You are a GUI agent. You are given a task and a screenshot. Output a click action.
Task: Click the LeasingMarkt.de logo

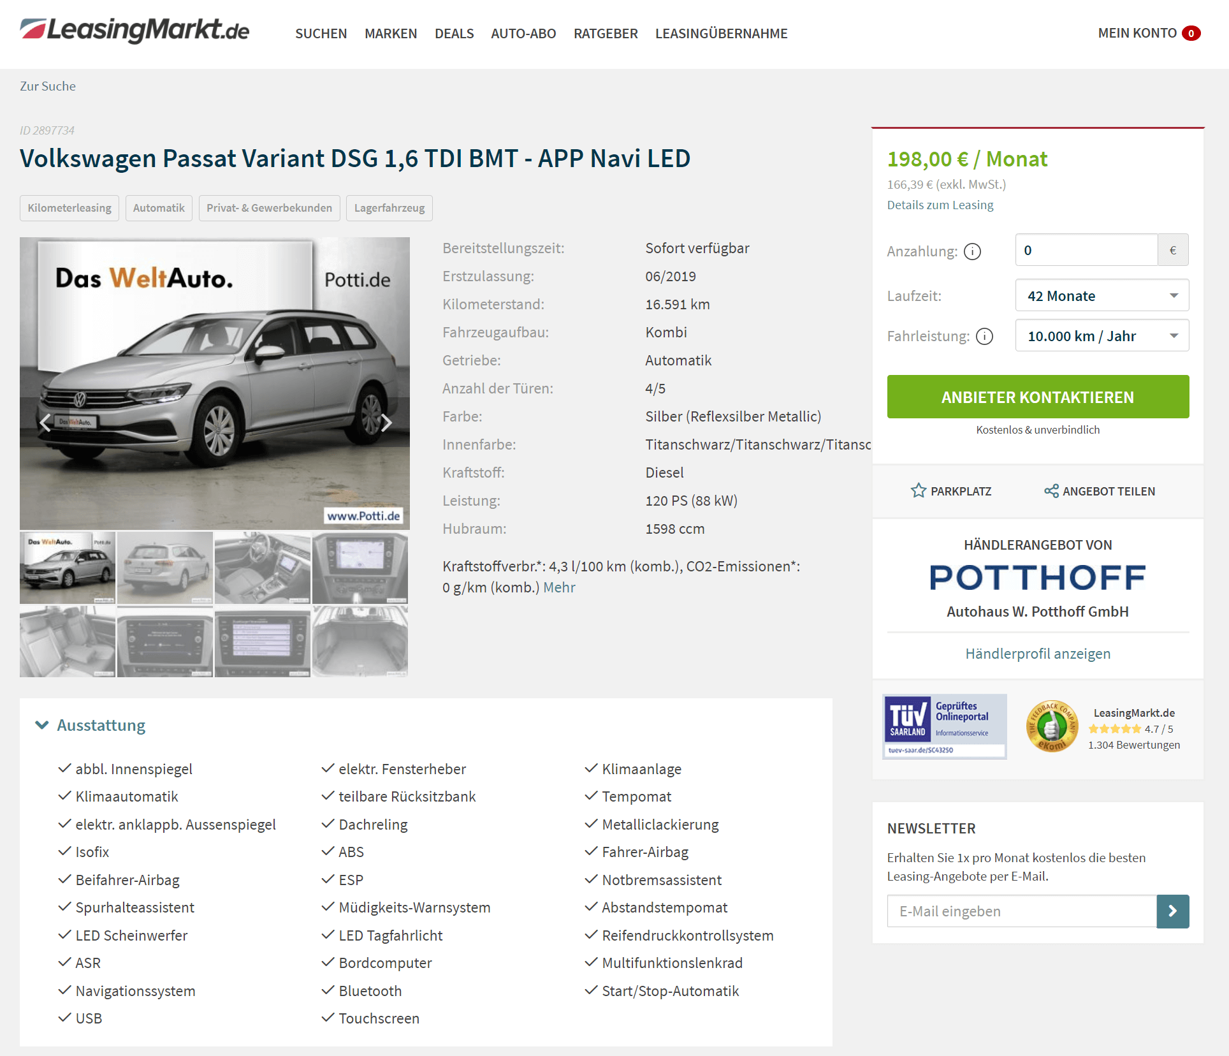(135, 30)
